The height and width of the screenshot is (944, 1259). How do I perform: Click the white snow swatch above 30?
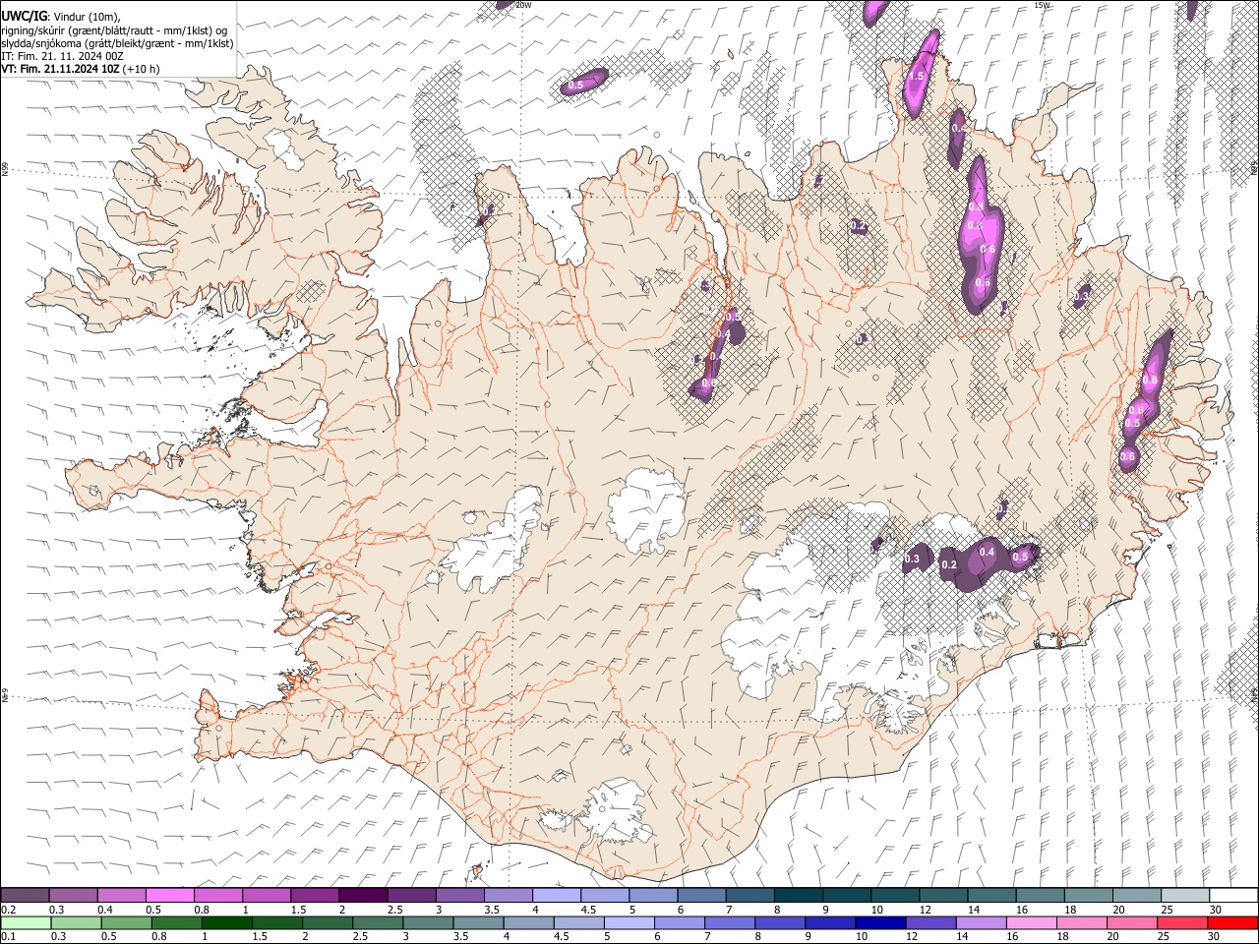(1232, 895)
